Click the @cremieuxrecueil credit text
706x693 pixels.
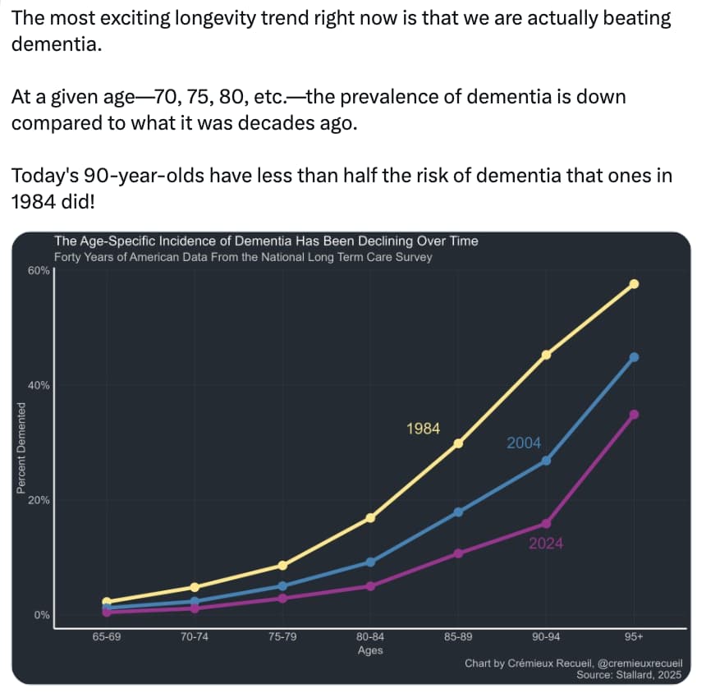[640, 663]
